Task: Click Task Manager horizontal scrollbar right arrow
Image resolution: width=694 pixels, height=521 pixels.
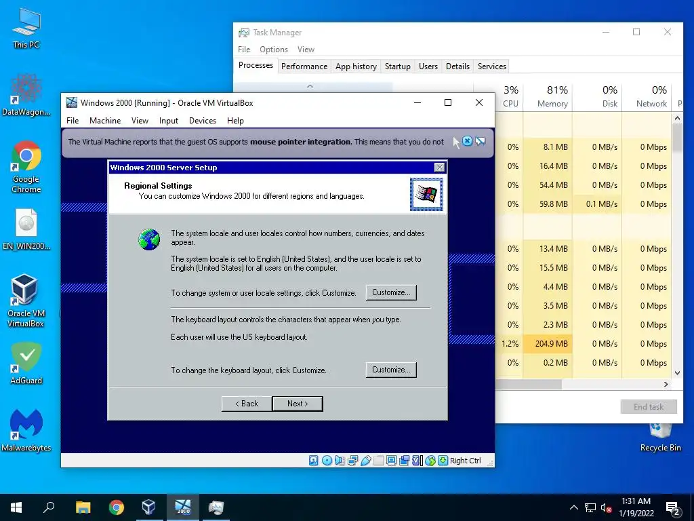Action: coord(666,384)
